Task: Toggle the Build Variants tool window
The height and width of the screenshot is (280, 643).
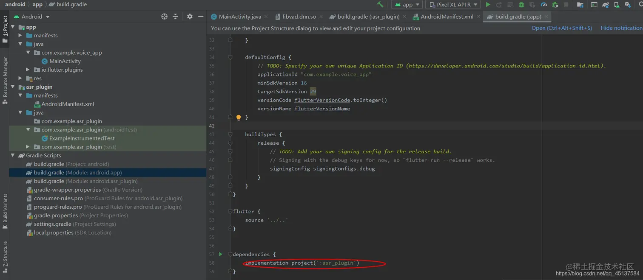Action: [x=5, y=211]
